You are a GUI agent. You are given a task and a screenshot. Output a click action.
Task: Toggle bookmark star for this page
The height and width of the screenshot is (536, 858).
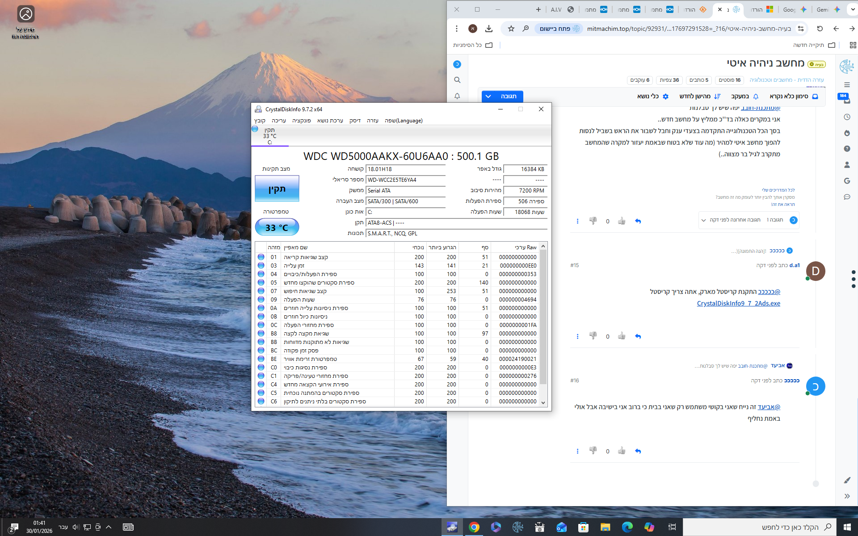511,29
